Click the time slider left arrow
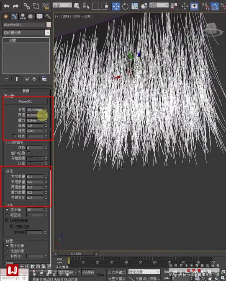This screenshot has height=281, width=226. (56, 254)
